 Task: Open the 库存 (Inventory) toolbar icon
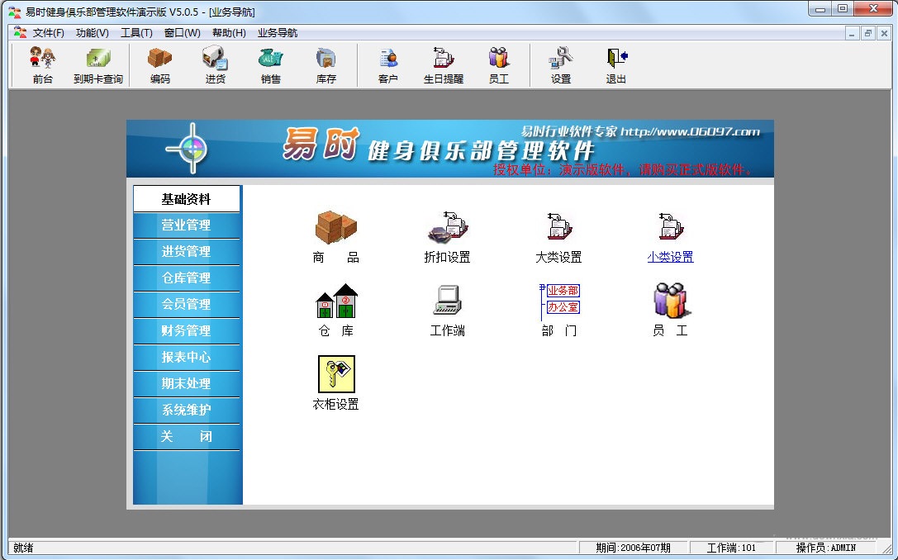(x=325, y=64)
